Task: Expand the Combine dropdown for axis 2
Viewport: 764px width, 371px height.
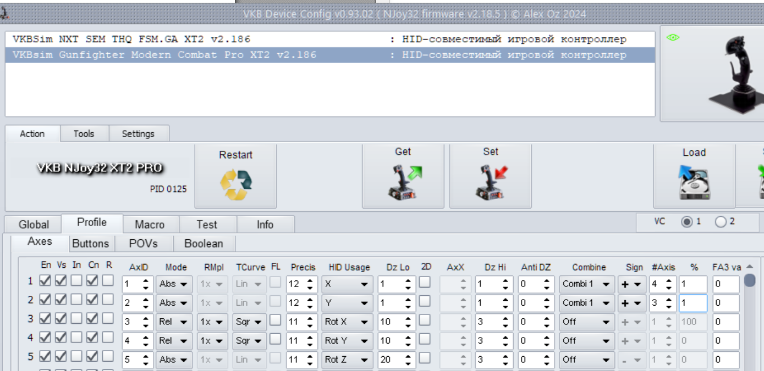Action: (x=586, y=303)
